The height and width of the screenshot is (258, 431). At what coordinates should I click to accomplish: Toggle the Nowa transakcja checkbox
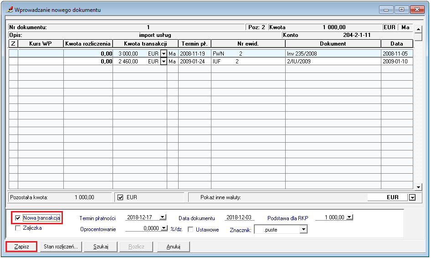18,218
